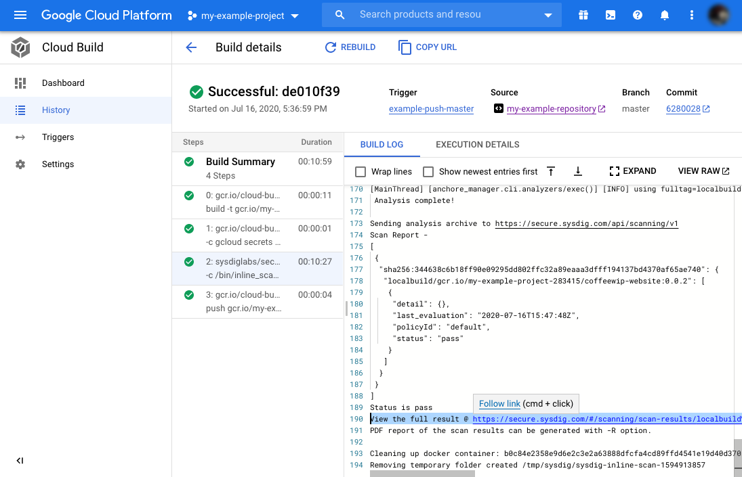Image resolution: width=742 pixels, height=477 pixels.
Task: Click the search magnifier icon
Action: [339, 15]
